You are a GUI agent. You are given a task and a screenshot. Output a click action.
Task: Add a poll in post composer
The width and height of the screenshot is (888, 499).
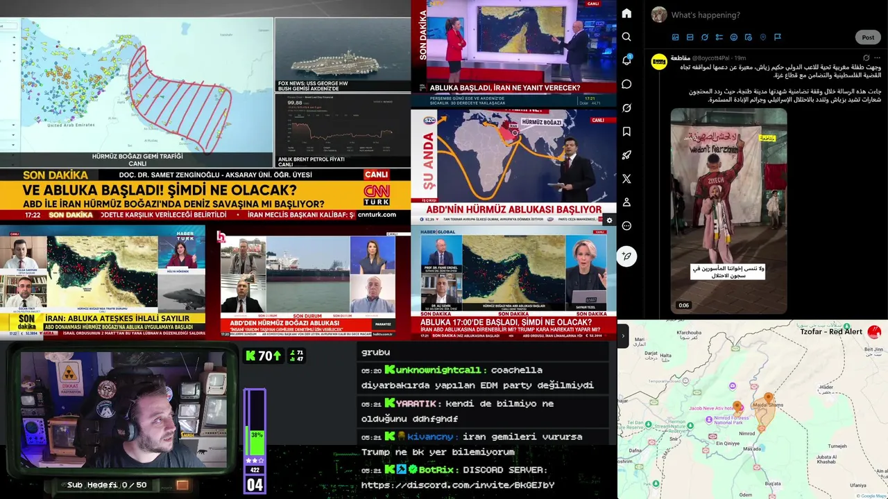tap(719, 37)
